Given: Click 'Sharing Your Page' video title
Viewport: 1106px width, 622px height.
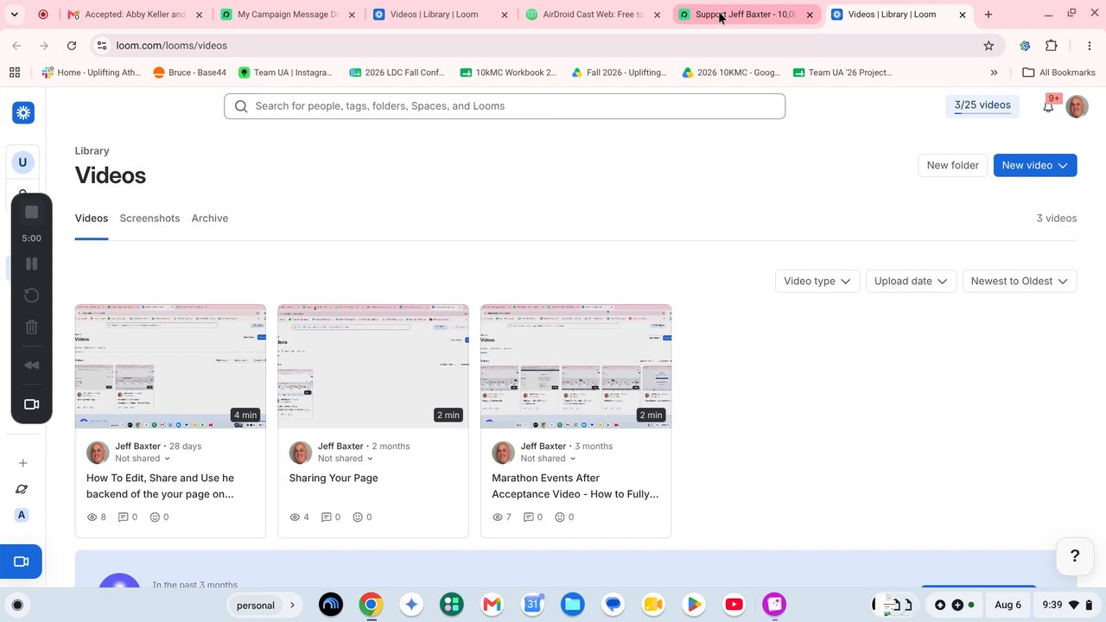Looking at the screenshot, I should pyautogui.click(x=334, y=478).
